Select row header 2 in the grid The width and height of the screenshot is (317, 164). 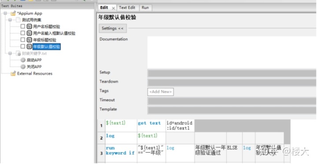coord(101,138)
